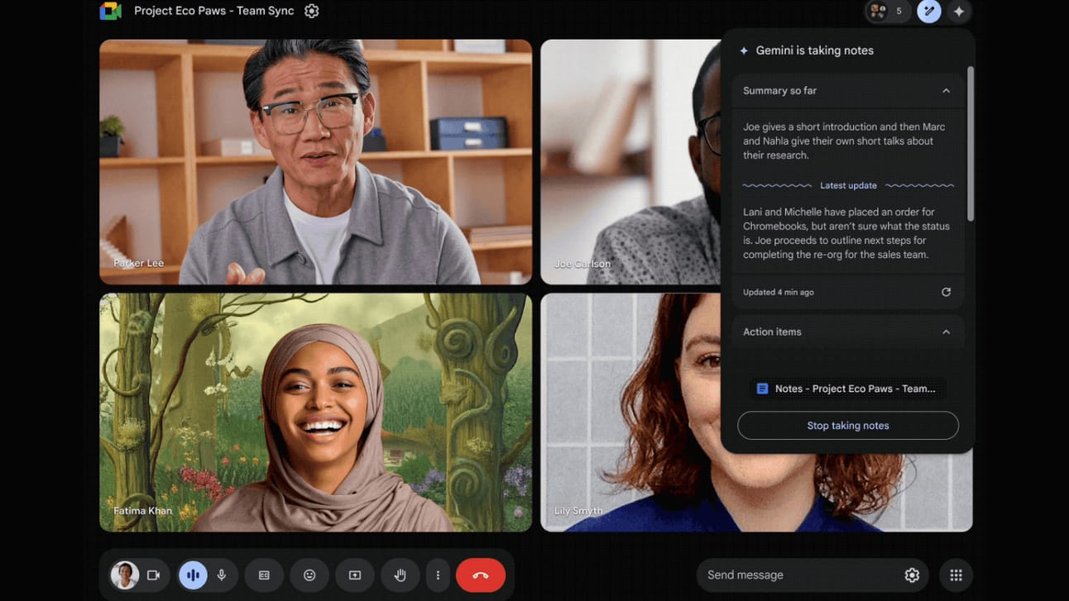
Task: Click the Latest update label
Action: [x=848, y=186]
